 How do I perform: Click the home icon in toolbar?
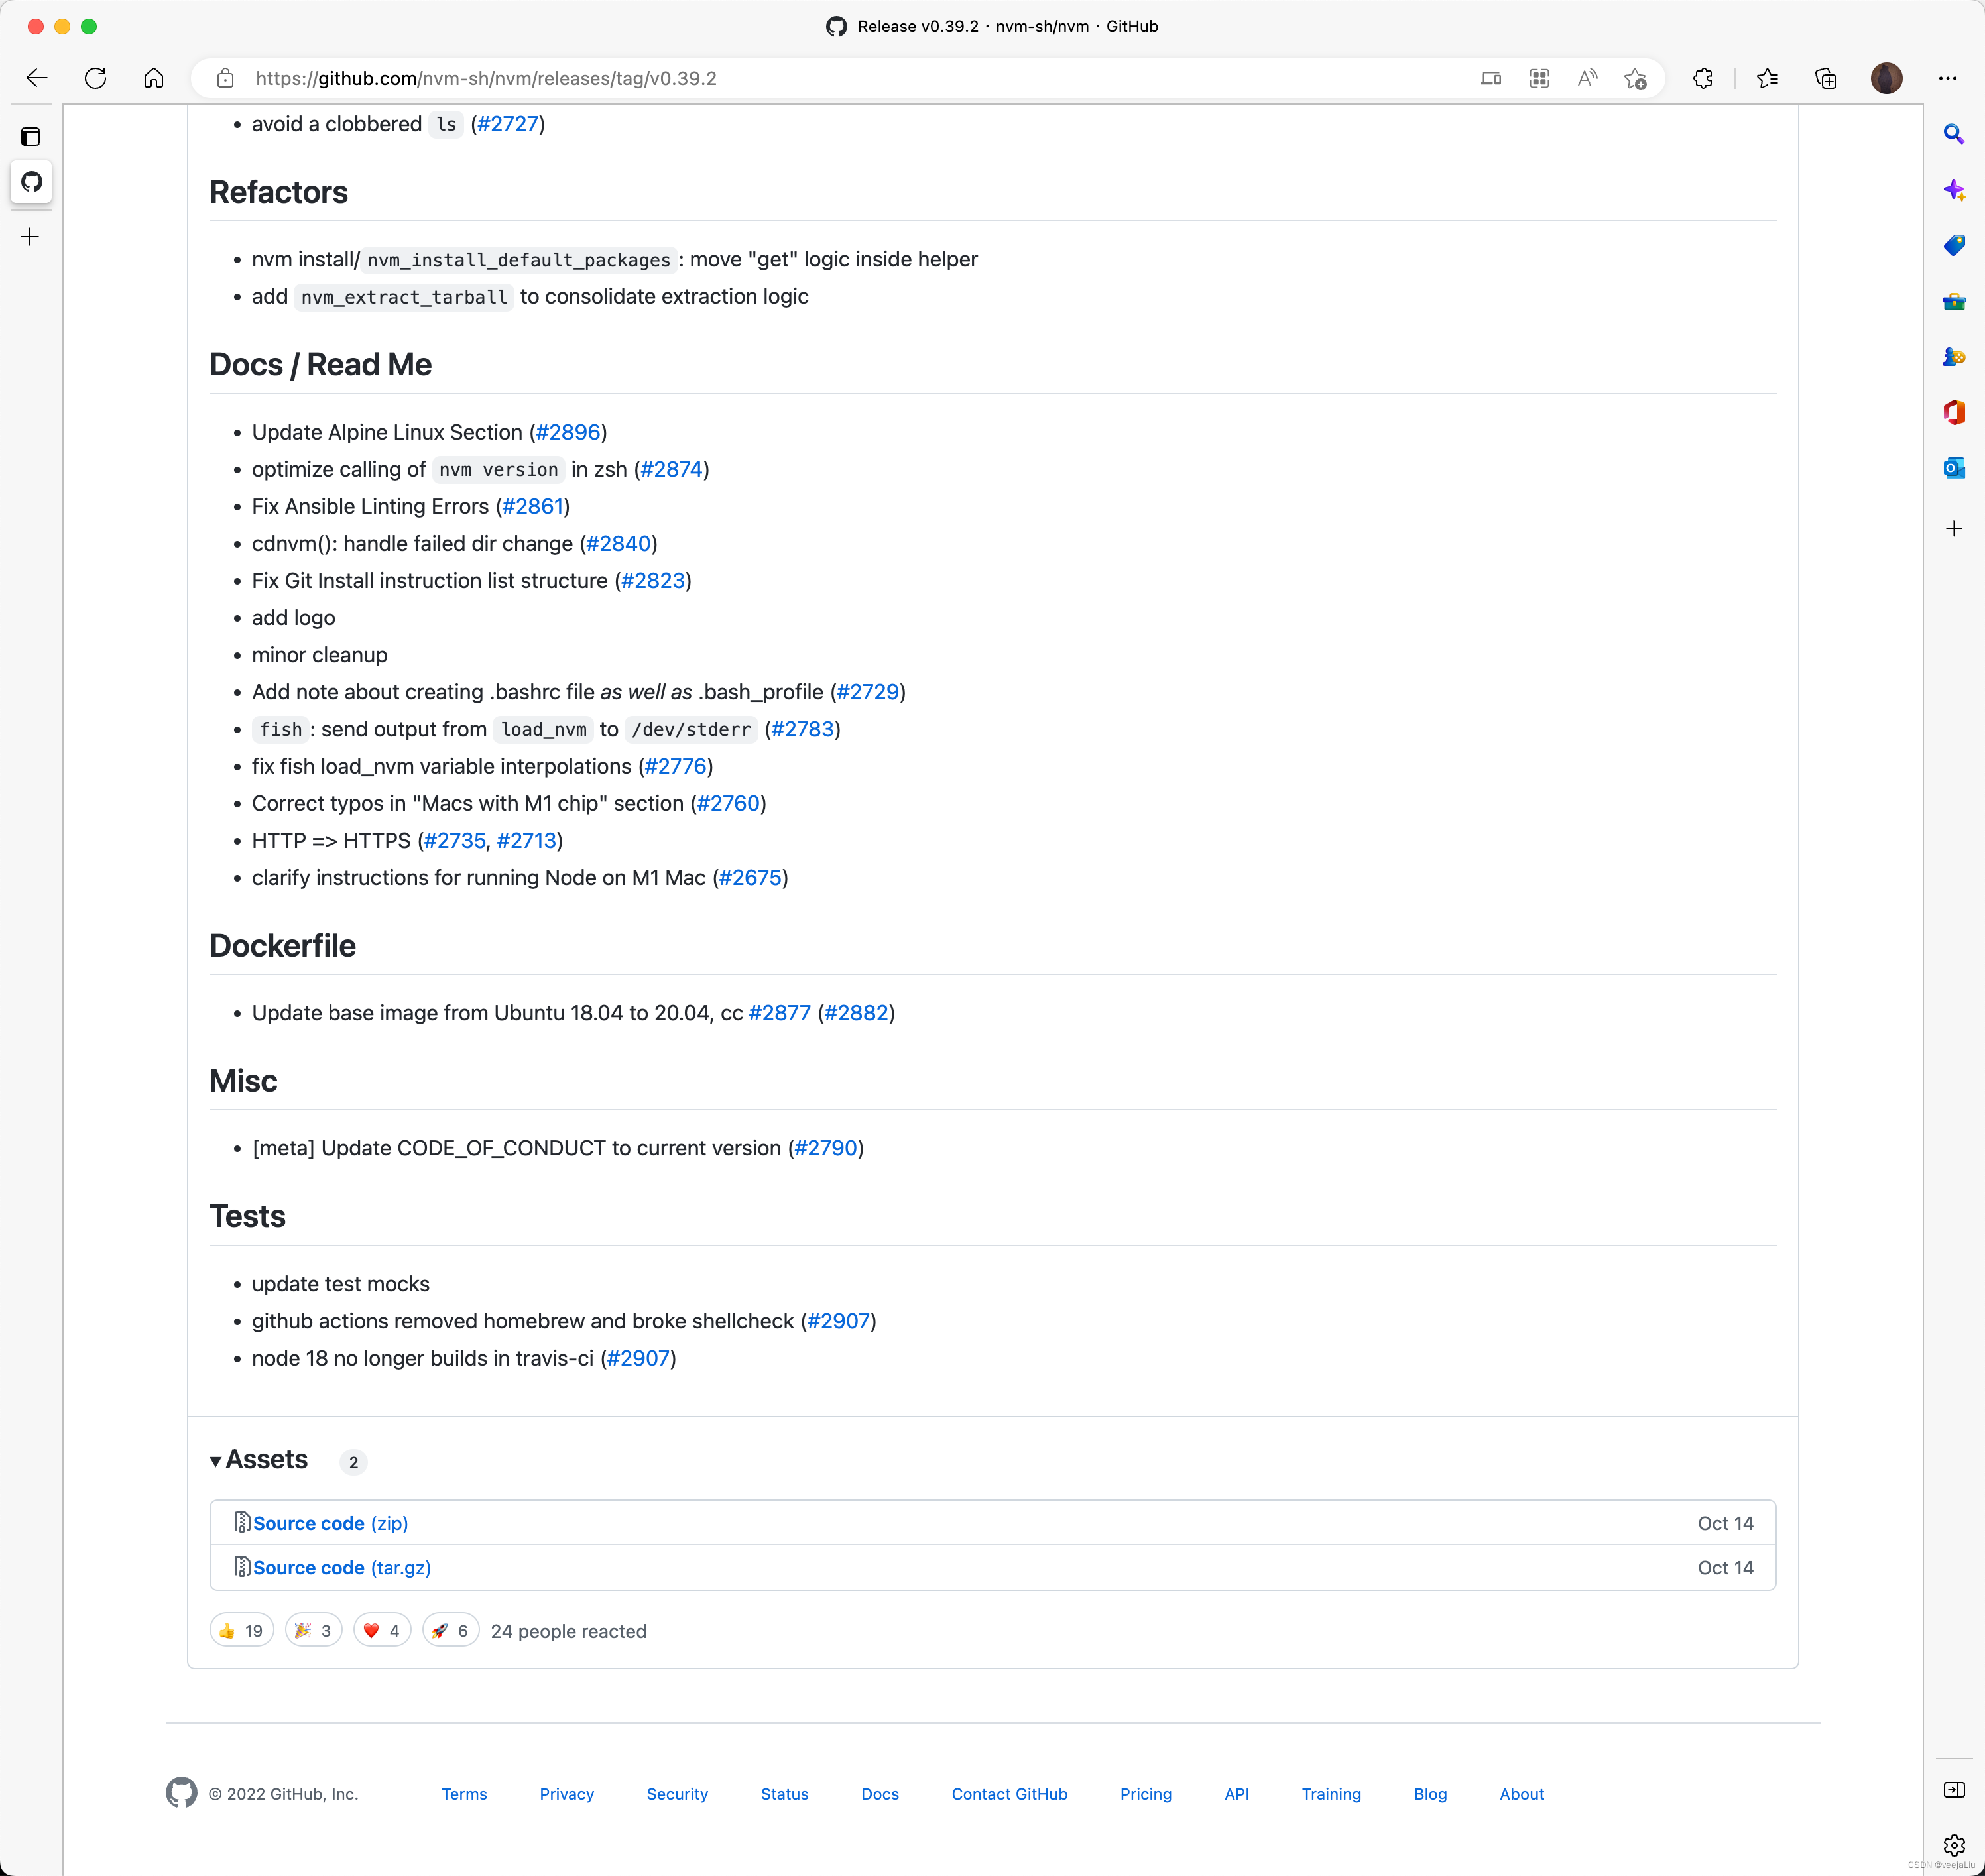click(x=154, y=78)
